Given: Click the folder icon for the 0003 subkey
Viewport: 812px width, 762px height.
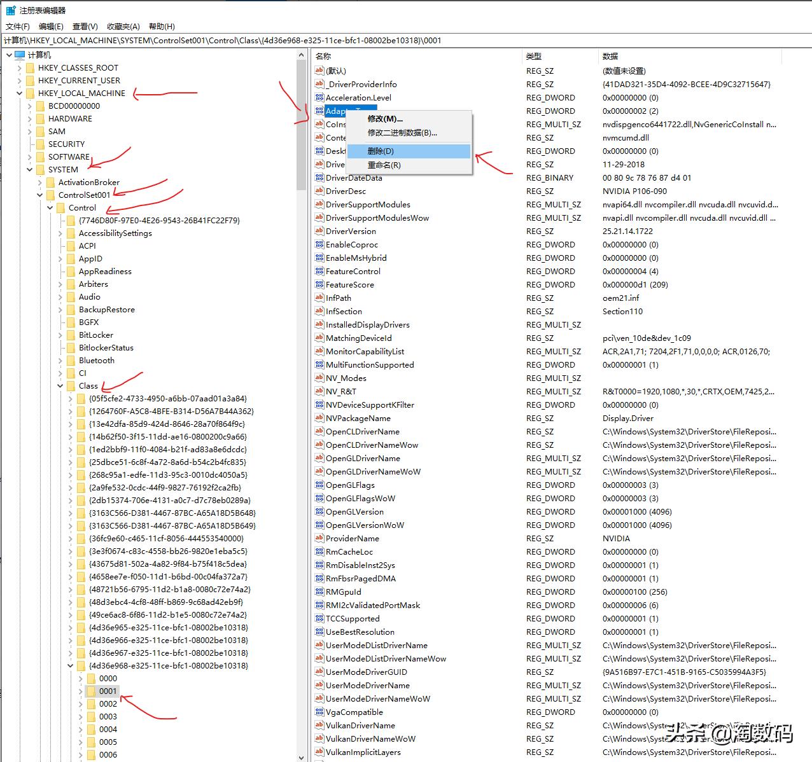Looking at the screenshot, I should point(90,717).
